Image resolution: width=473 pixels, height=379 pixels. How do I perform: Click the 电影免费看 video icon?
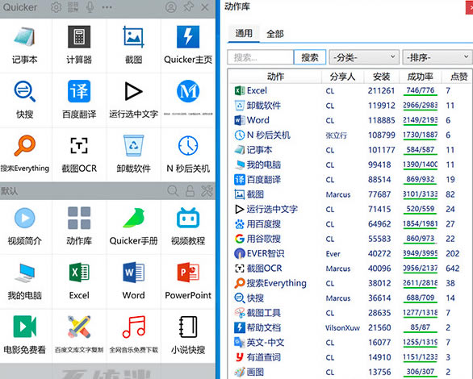[25, 327]
